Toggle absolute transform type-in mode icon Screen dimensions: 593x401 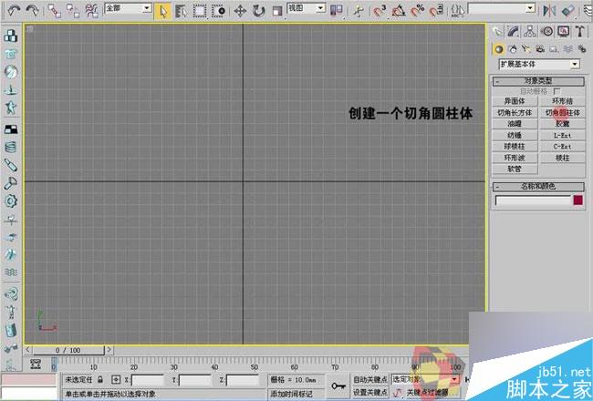(116, 379)
